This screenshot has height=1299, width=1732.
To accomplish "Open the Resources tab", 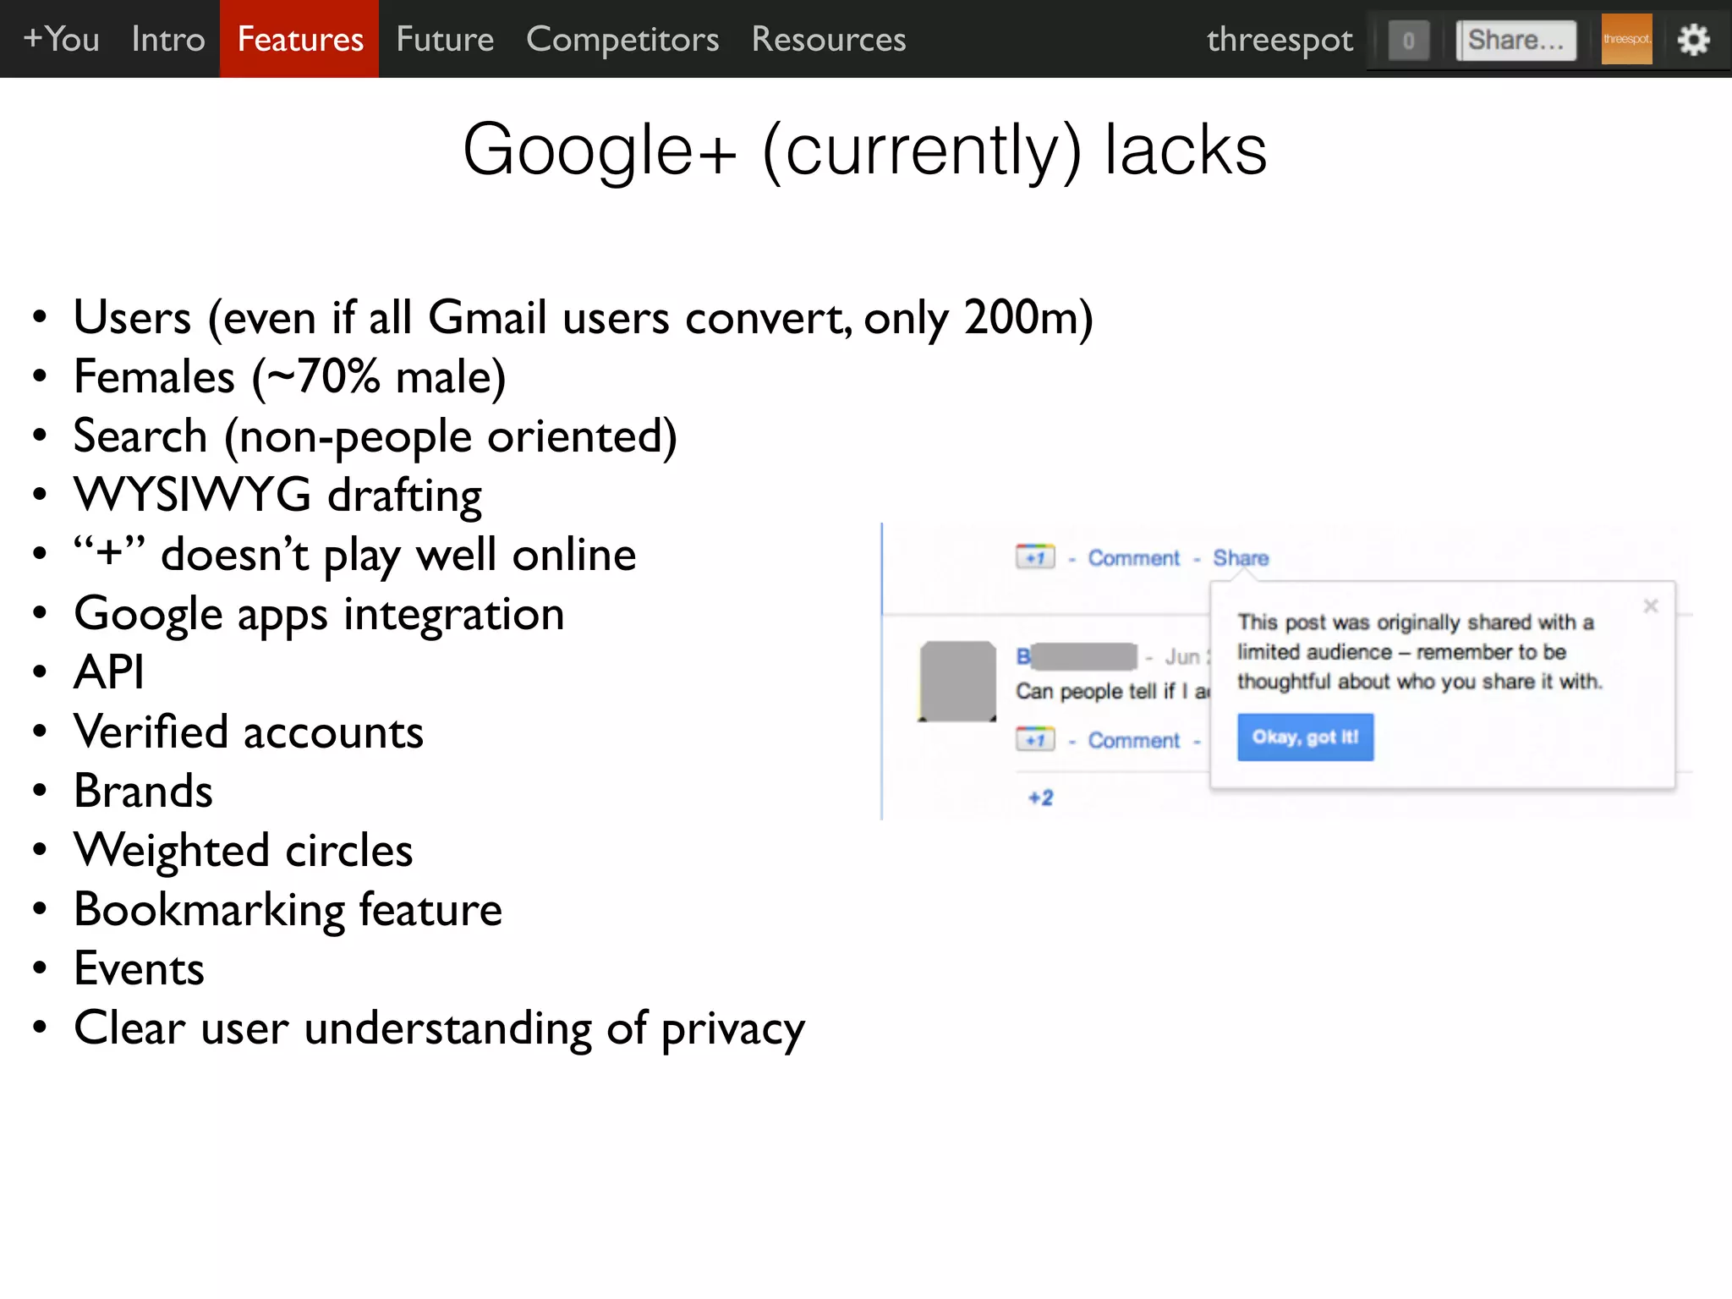I will tap(829, 39).
